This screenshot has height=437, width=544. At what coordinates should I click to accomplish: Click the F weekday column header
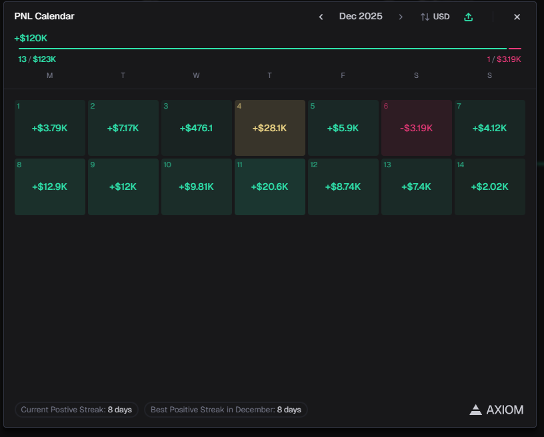[343, 75]
